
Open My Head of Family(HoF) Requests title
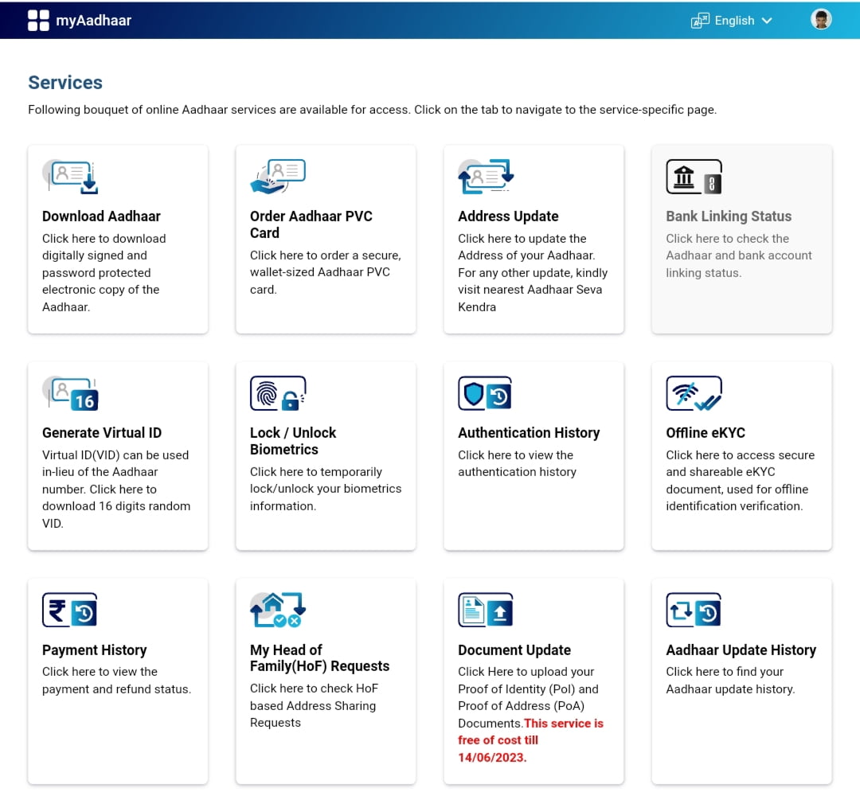(x=320, y=658)
